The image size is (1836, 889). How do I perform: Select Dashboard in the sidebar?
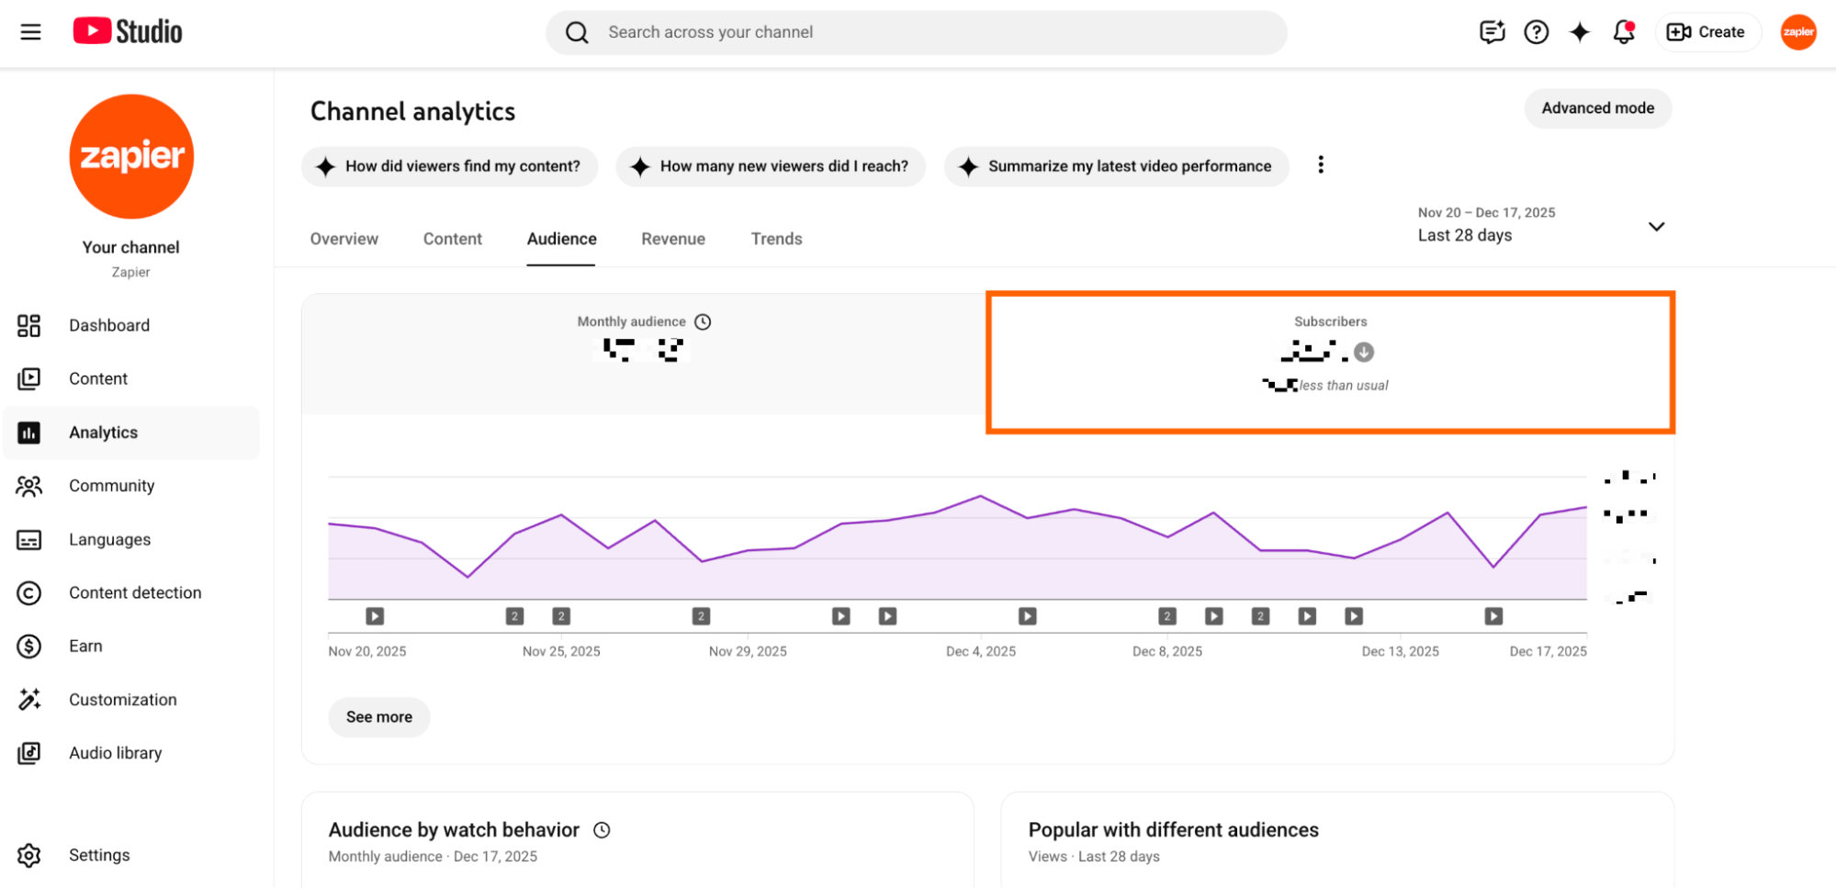(x=109, y=325)
